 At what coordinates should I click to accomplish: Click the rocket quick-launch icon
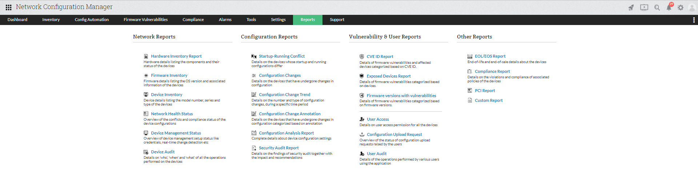click(631, 8)
